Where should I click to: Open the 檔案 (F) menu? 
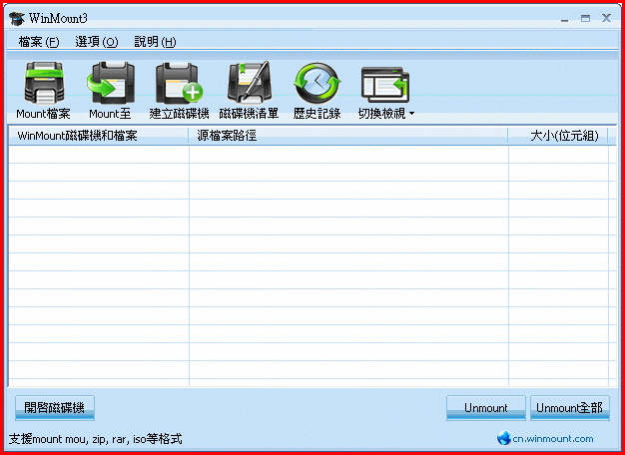pyautogui.click(x=38, y=42)
